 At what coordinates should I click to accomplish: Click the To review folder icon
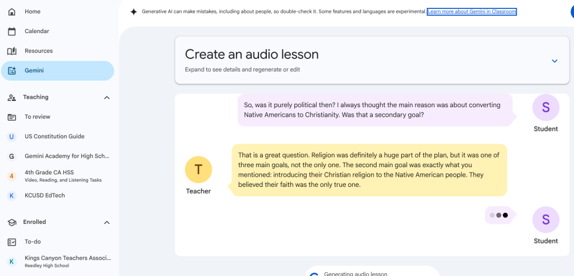pos(12,117)
